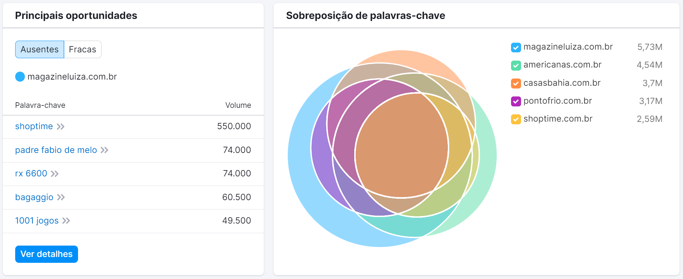Viewport: 683px width, 279px height.
Task: Click the bagaggio keyword link
Action: click(x=34, y=197)
